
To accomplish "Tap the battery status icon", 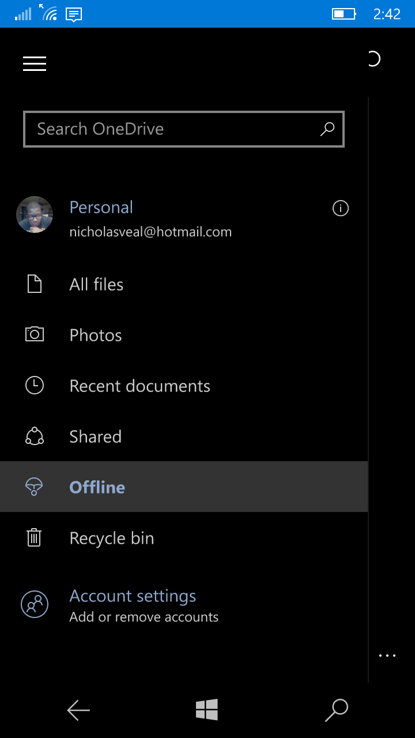I will [344, 13].
